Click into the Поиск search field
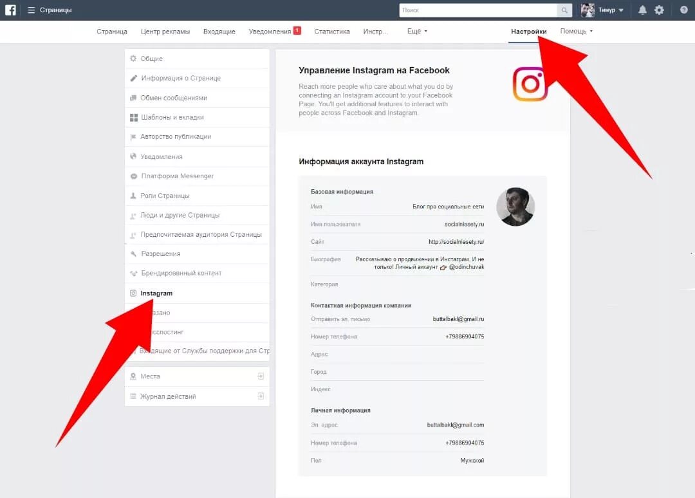Image resolution: width=695 pixels, height=498 pixels. click(477, 10)
